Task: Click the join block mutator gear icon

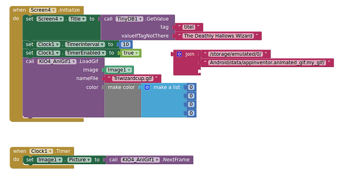Action: point(179,54)
